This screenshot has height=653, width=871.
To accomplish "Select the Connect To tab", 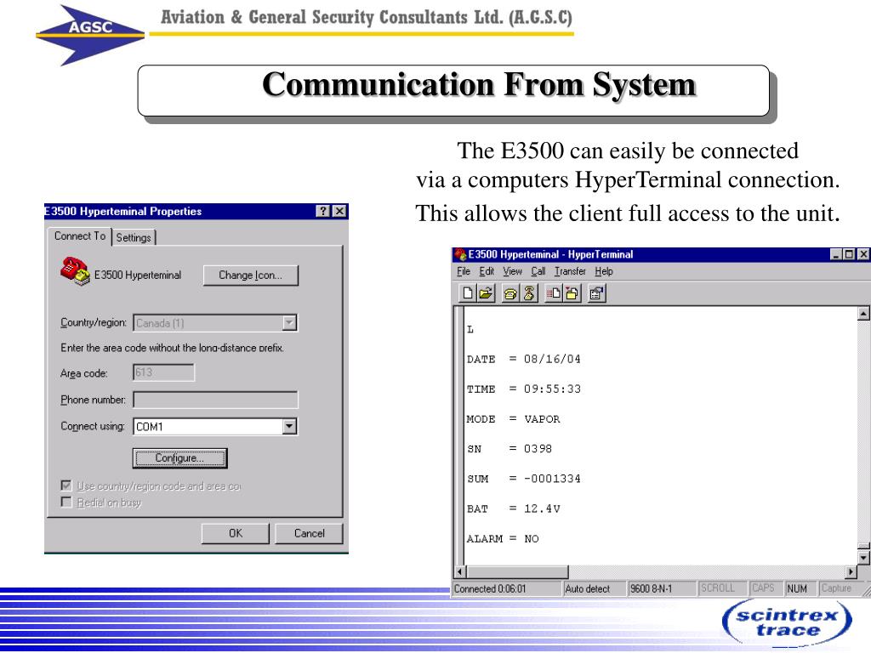I will coord(79,236).
